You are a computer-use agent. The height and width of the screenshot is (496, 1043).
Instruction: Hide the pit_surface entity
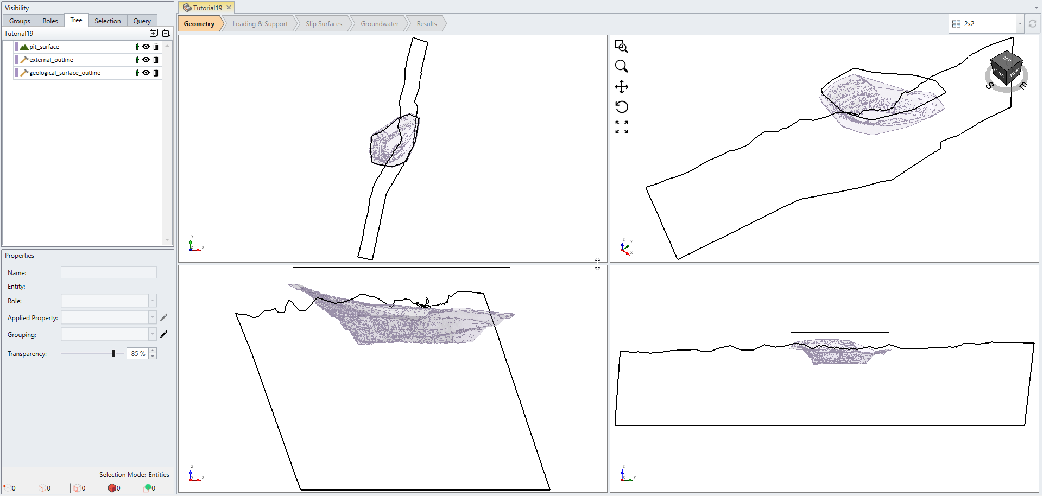tap(146, 47)
